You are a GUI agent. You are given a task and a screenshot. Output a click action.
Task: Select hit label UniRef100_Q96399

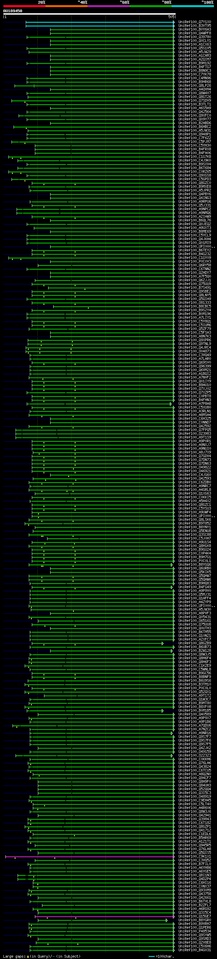point(195,366)
